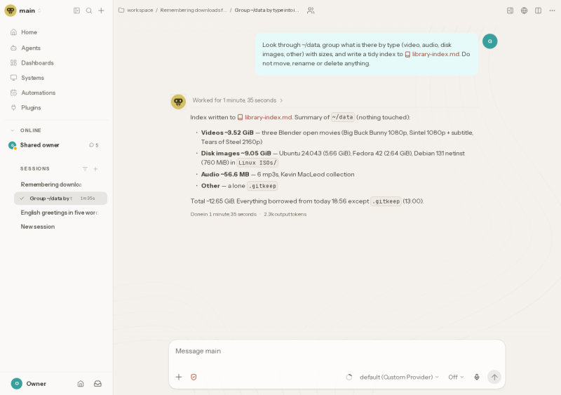Open library-index.md link in user message

point(432,54)
